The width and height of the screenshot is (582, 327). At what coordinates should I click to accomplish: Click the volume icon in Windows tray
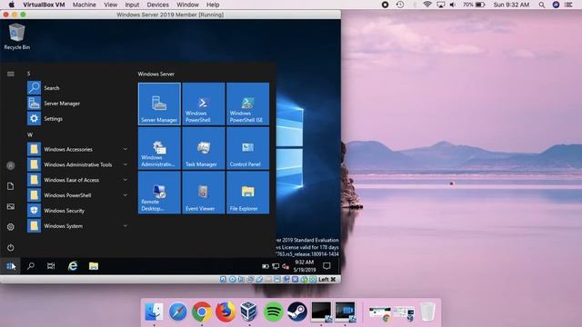coord(286,266)
